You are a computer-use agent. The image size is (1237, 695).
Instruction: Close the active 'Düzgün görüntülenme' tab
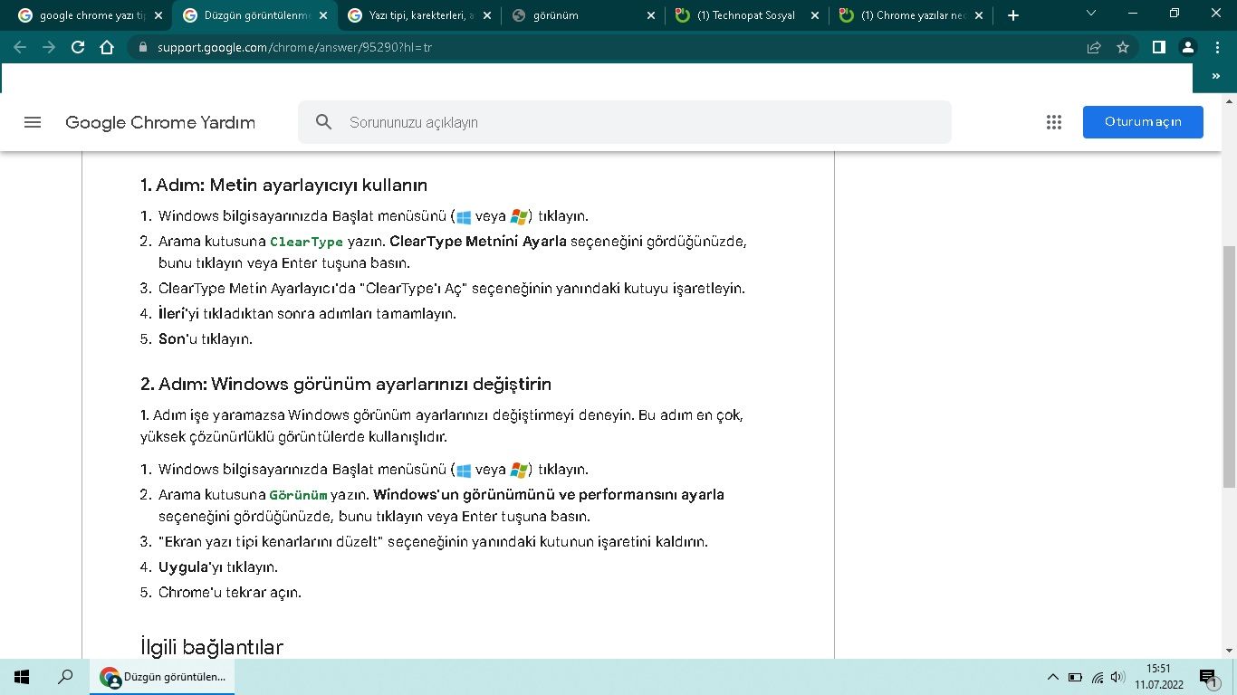tap(322, 15)
